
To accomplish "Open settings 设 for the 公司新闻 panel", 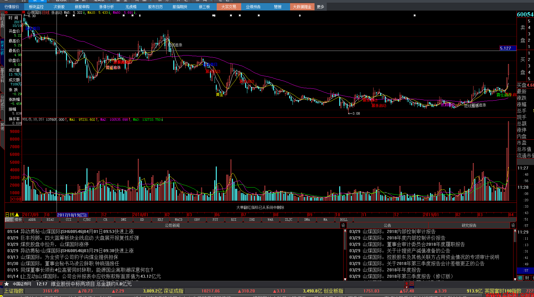I will [343, 225].
